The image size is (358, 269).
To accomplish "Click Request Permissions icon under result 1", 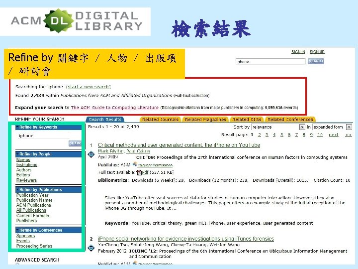I will [x=135, y=164].
